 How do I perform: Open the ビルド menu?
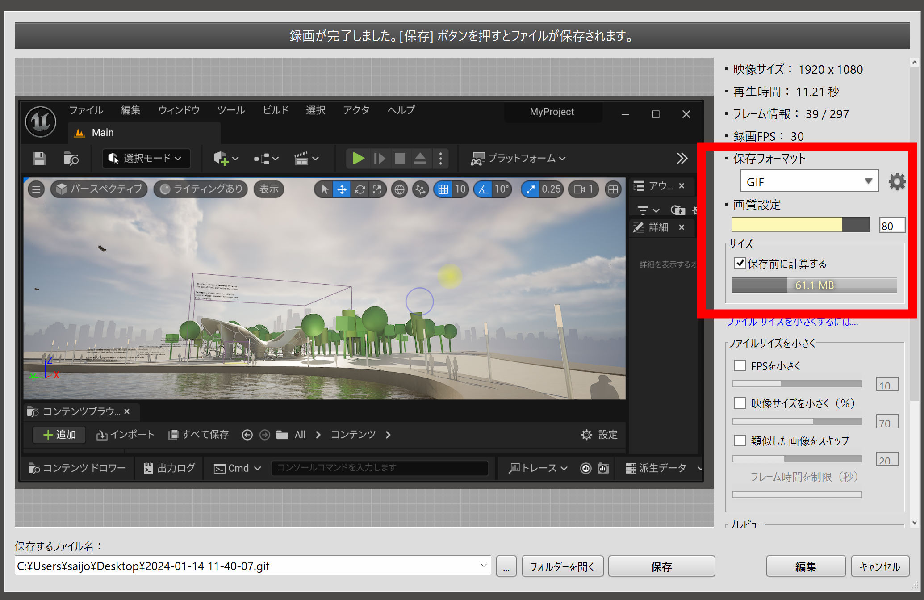pos(275,110)
